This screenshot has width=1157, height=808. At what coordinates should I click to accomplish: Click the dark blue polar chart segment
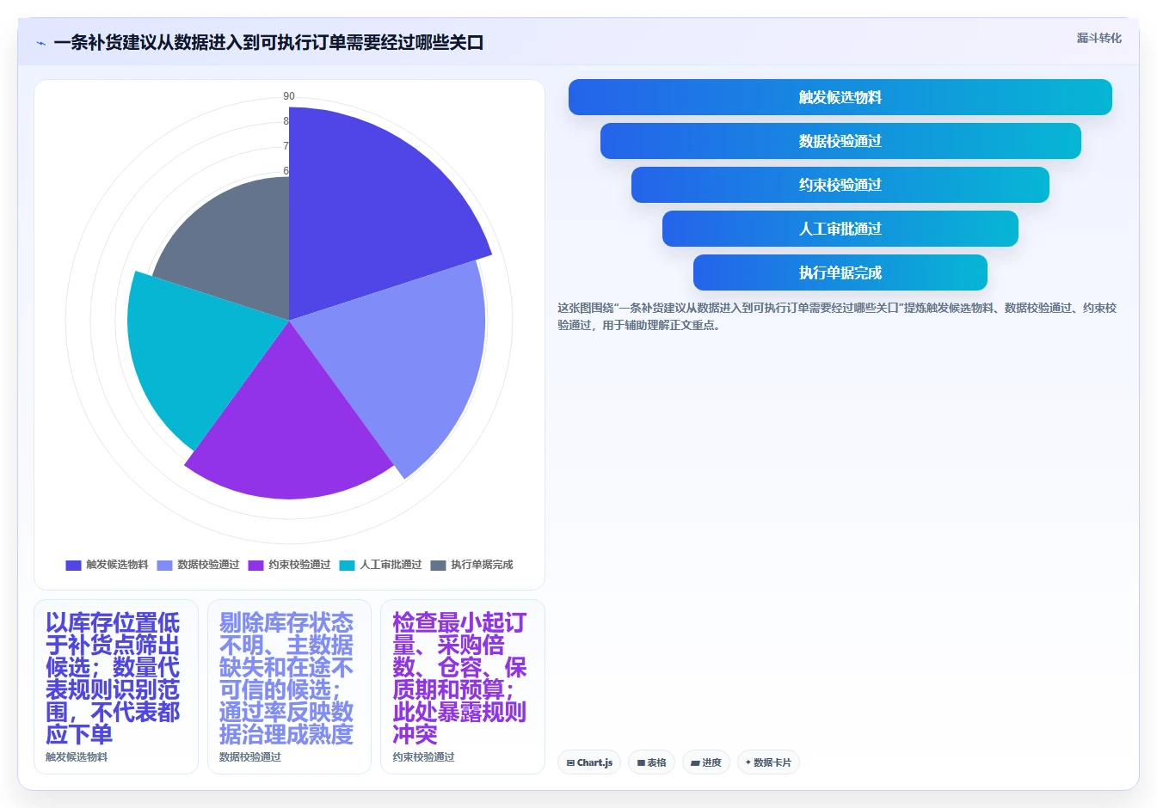pyautogui.click(x=370, y=206)
